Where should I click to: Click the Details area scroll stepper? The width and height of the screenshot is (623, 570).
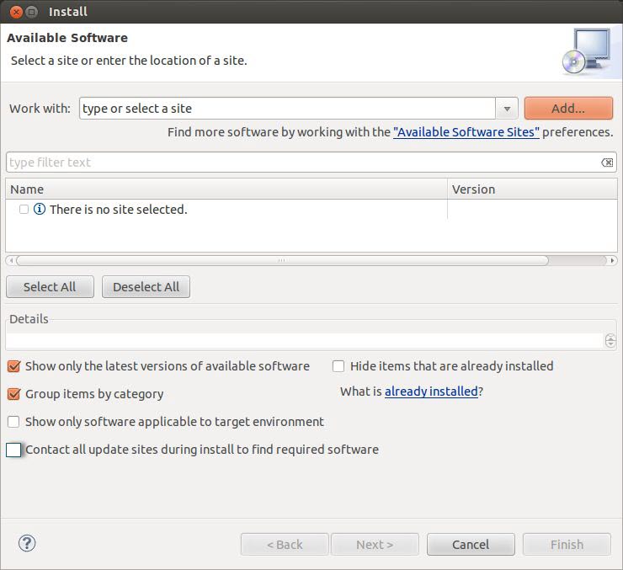tap(610, 341)
